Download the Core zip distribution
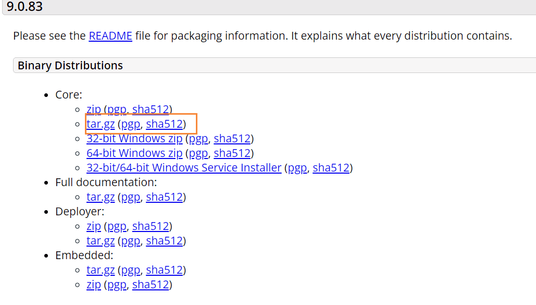This screenshot has width=536, height=305. point(94,109)
